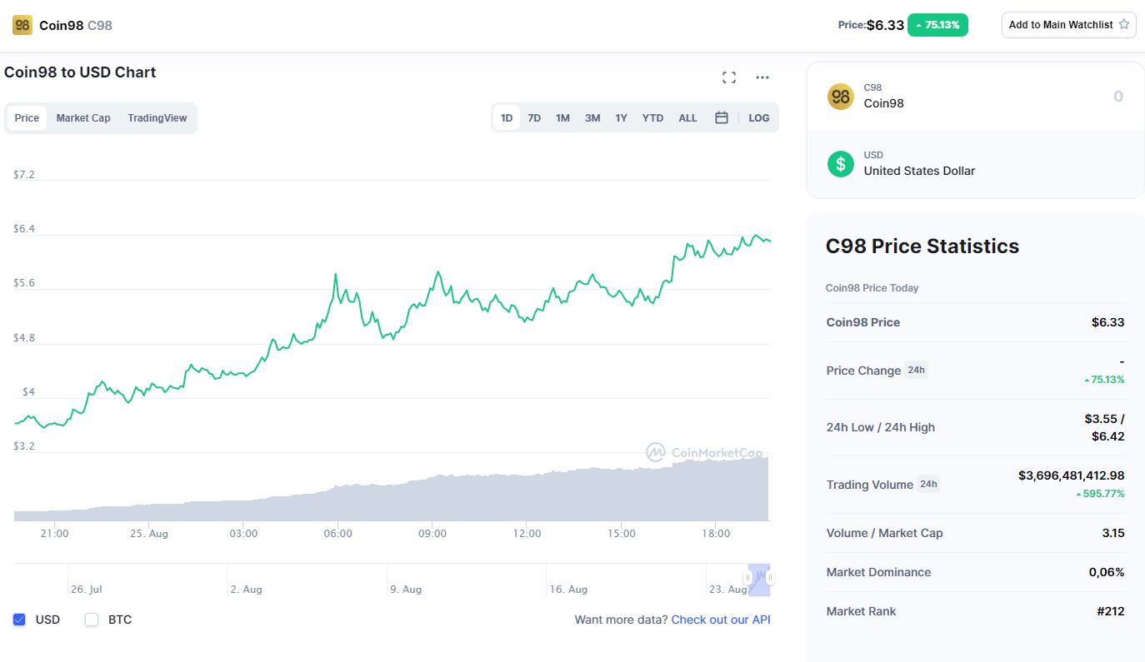1145x662 pixels.
Task: Click the 24h Low / 24h High label
Action: click(x=881, y=427)
